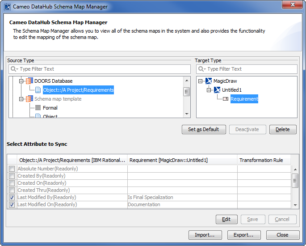Image resolution: width=306 pixels, height=246 pixels.
Task: Select the Schema map template node
Action: pos(58,99)
